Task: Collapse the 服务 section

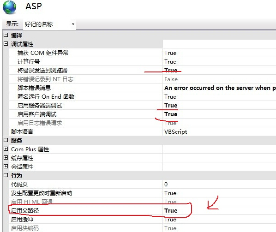Action: [x=6, y=140]
